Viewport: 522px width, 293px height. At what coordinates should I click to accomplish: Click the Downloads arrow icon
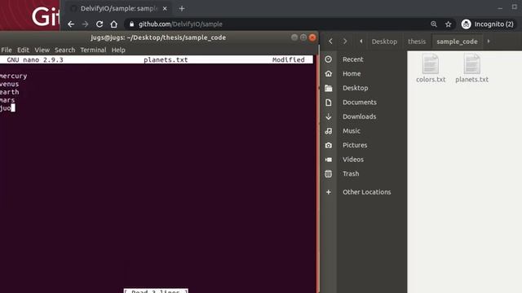pyautogui.click(x=328, y=116)
